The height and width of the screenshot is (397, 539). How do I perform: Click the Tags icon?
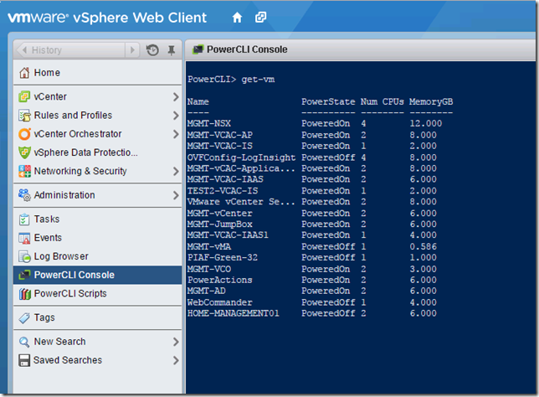(24, 318)
